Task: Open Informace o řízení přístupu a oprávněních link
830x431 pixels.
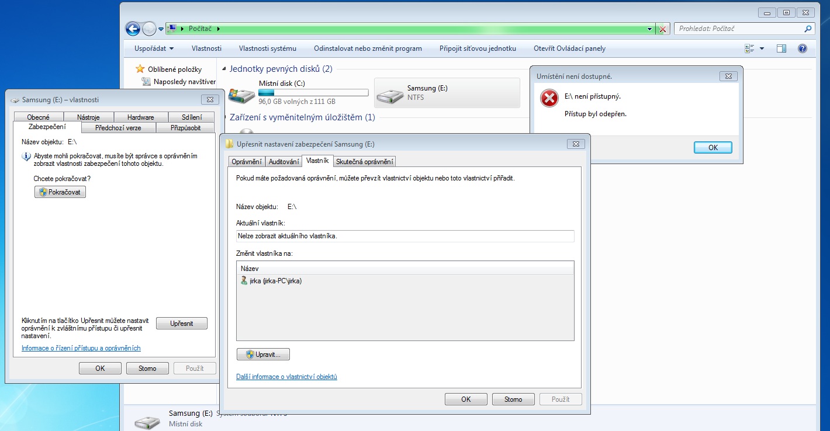Action: pos(81,348)
